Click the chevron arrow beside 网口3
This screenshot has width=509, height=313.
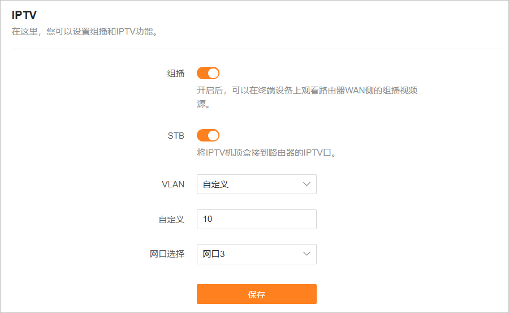click(x=307, y=254)
